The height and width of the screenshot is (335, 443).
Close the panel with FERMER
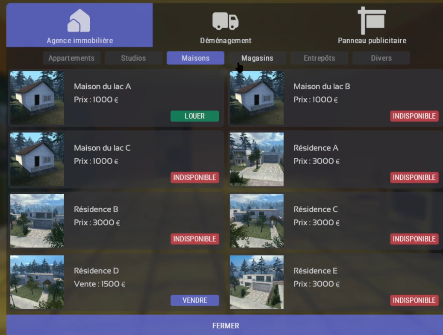click(x=226, y=326)
